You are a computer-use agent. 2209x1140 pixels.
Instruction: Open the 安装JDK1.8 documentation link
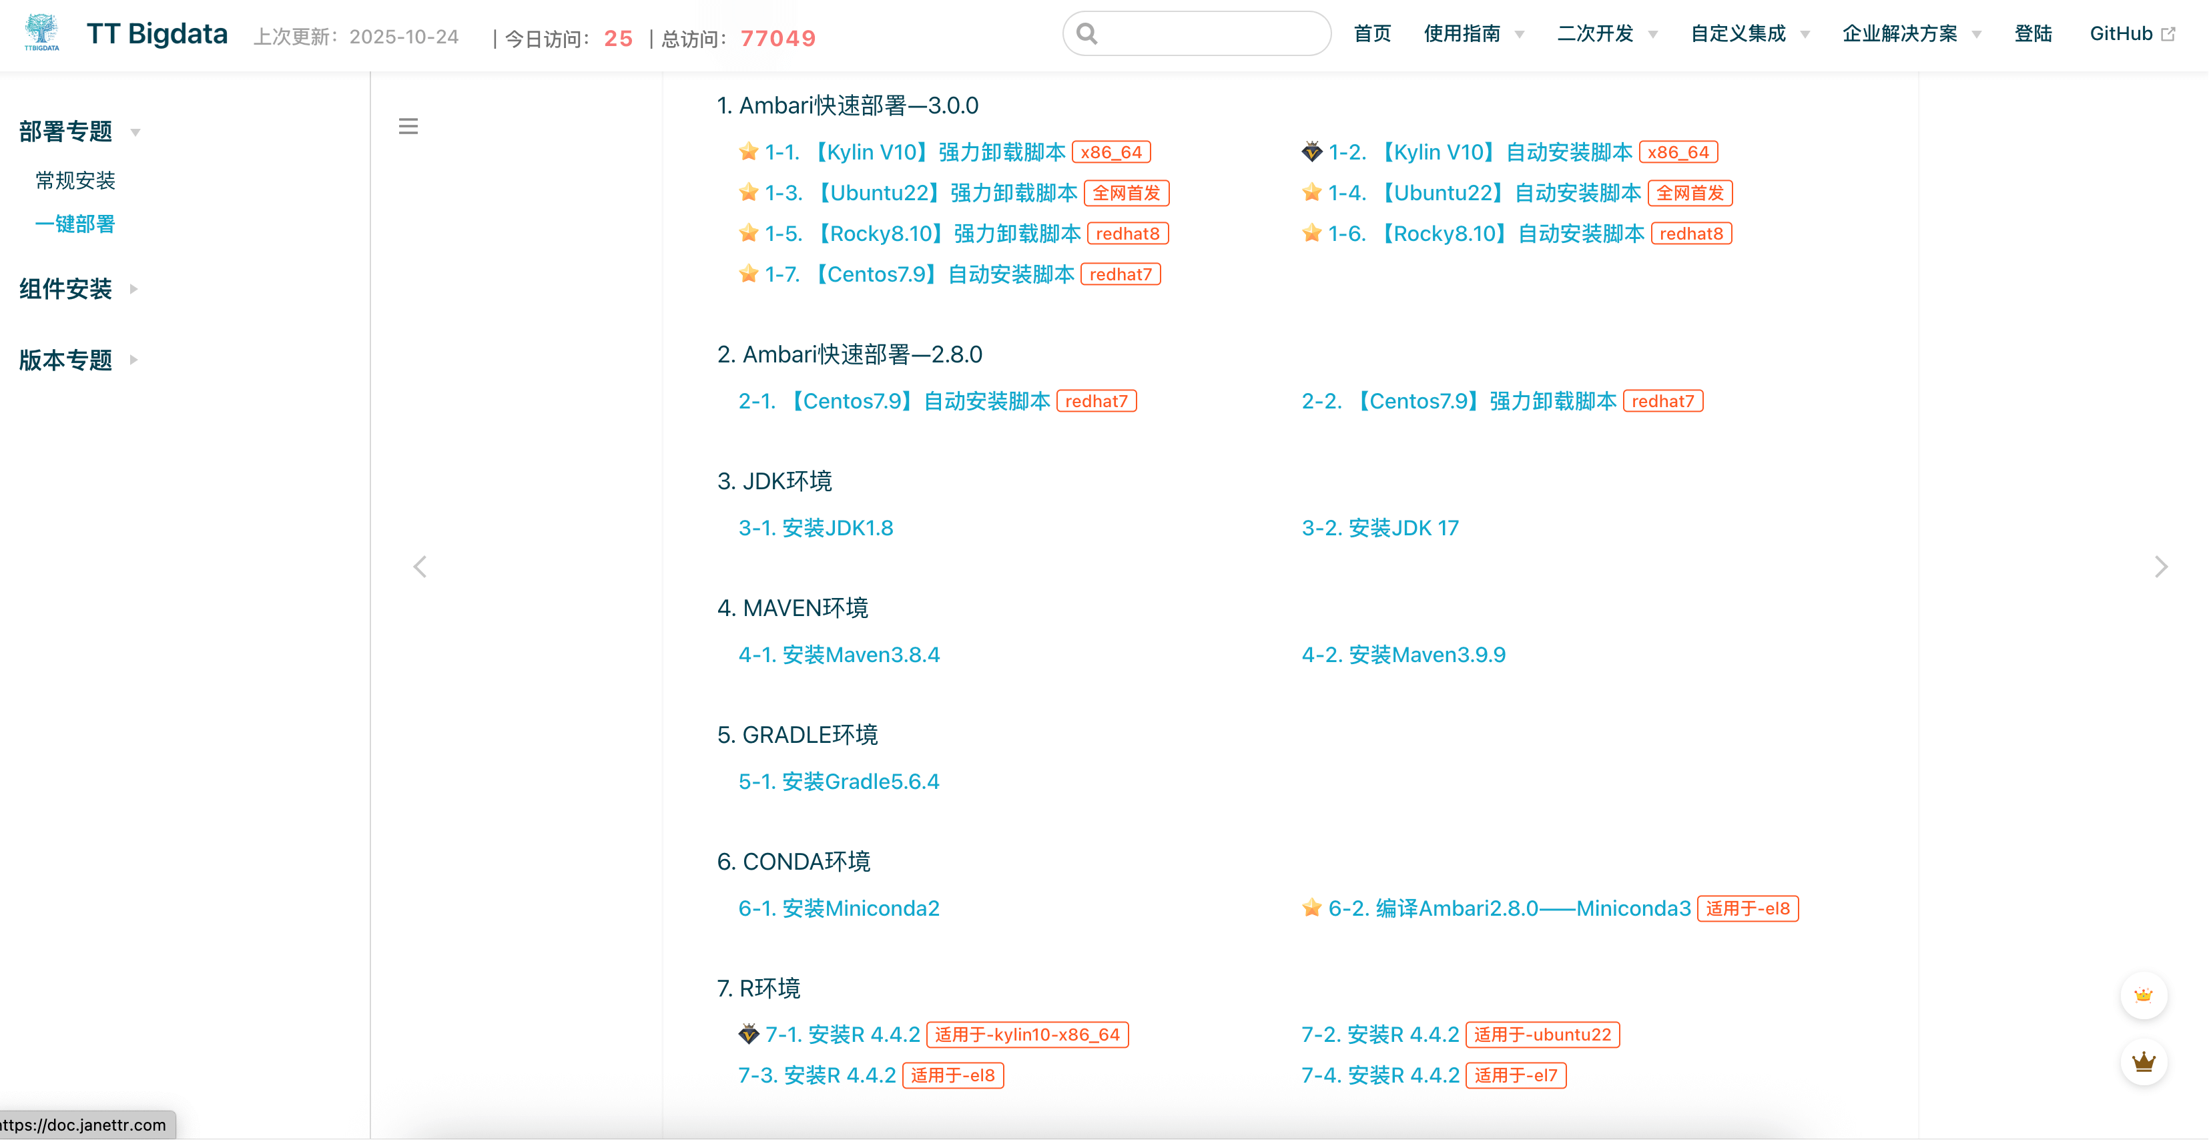tap(816, 527)
